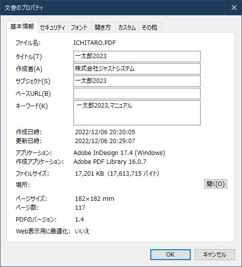The height and width of the screenshot is (267, 242).
Task: Confirm the dialog with the OK button
Action: pos(171,255)
